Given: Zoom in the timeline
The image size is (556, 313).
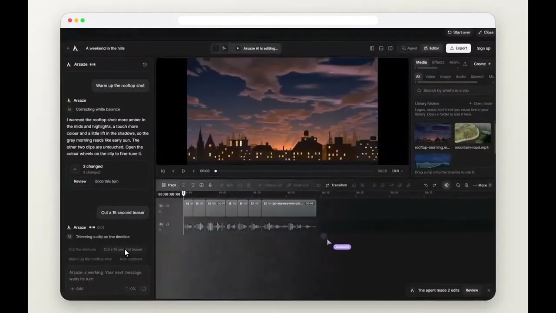Looking at the screenshot, I should (x=467, y=185).
